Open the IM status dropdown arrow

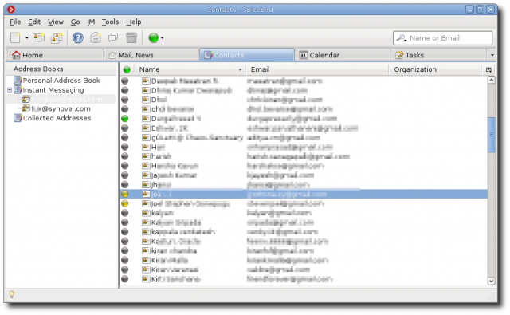162,38
